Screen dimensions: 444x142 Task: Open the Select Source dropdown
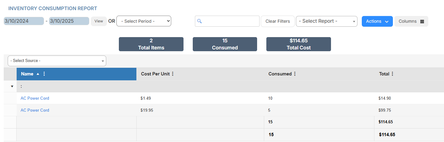57,61
